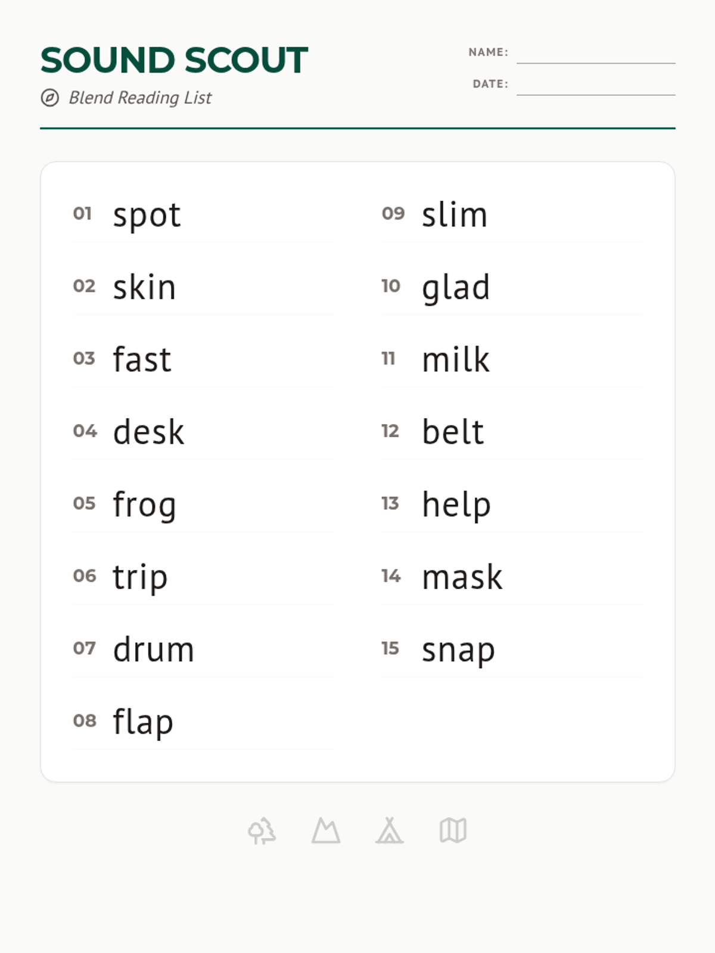Click the Blend Reading List subtitle
This screenshot has height=953, width=715.
[140, 98]
